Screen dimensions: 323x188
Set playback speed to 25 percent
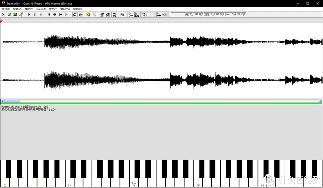102,14
